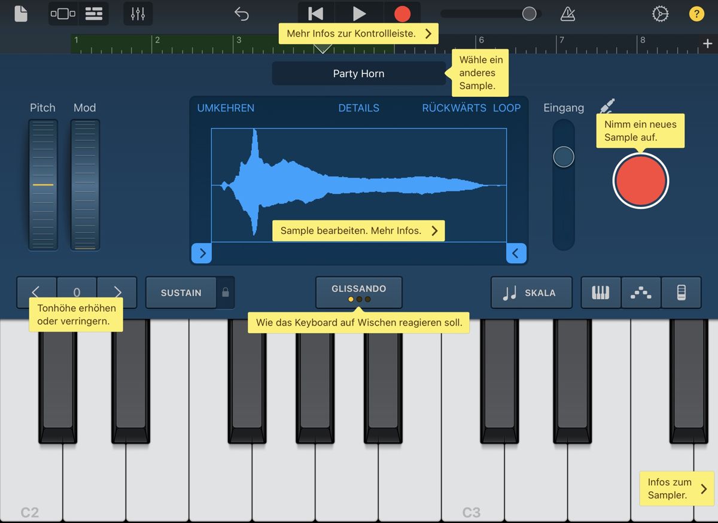Tap the Pitch bend wheel

(43, 185)
